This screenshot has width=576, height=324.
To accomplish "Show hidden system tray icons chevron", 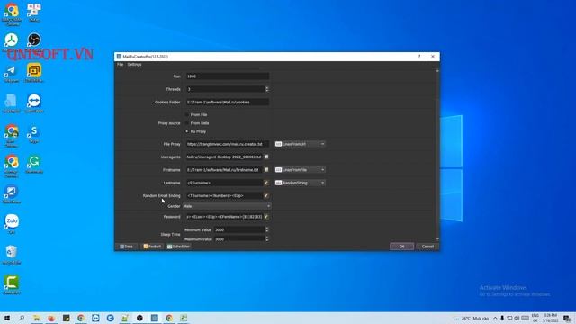I will [495, 318].
